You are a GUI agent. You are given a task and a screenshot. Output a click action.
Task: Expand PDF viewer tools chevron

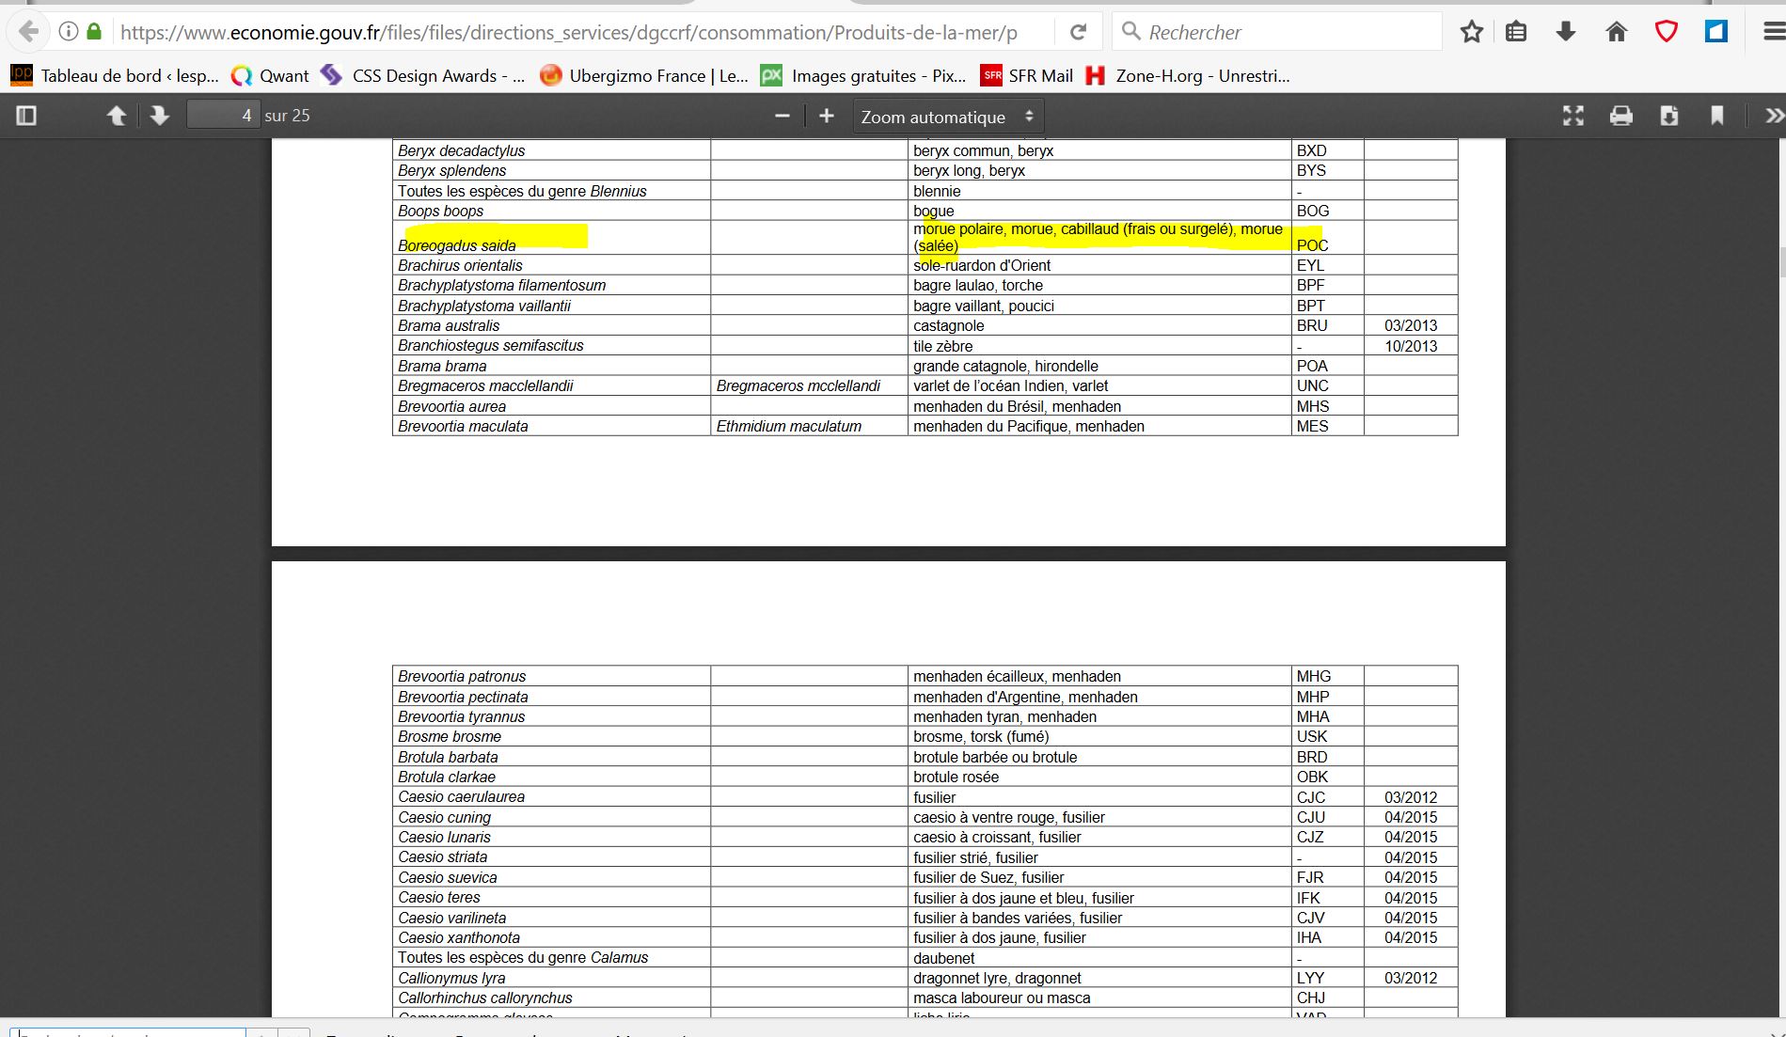pos(1773,116)
